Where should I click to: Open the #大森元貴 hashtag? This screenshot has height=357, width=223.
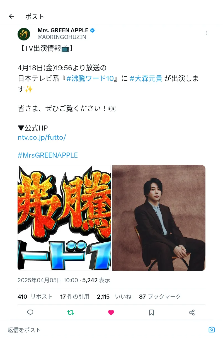(x=146, y=78)
